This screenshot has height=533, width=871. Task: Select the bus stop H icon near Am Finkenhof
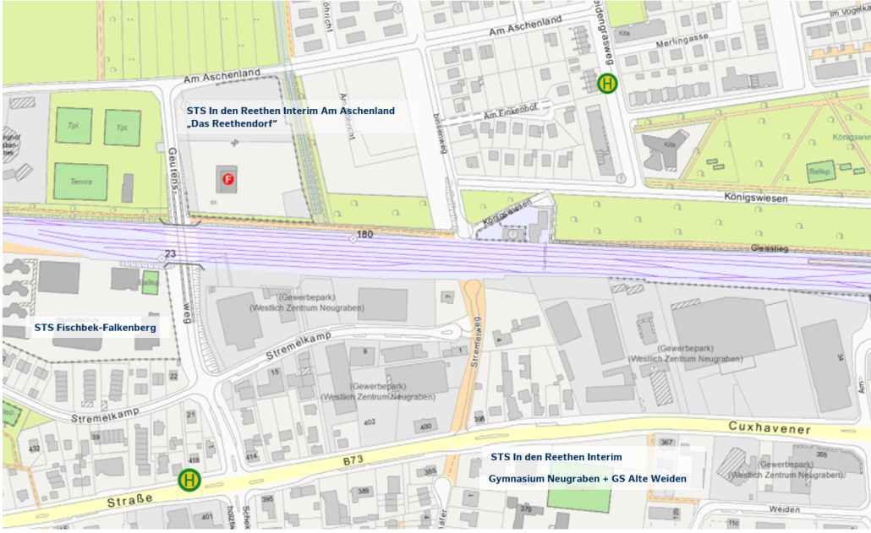pyautogui.click(x=607, y=84)
